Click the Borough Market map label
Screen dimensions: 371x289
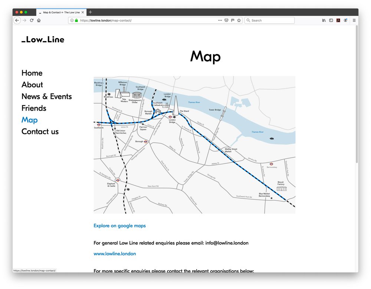tap(148, 112)
